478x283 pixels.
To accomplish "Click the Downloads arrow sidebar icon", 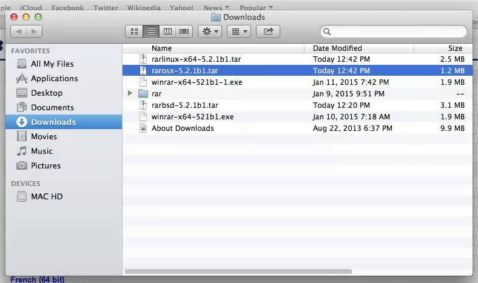I will pyautogui.click(x=22, y=122).
